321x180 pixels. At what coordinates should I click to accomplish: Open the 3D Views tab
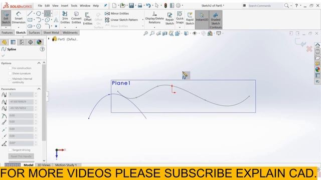44,165
